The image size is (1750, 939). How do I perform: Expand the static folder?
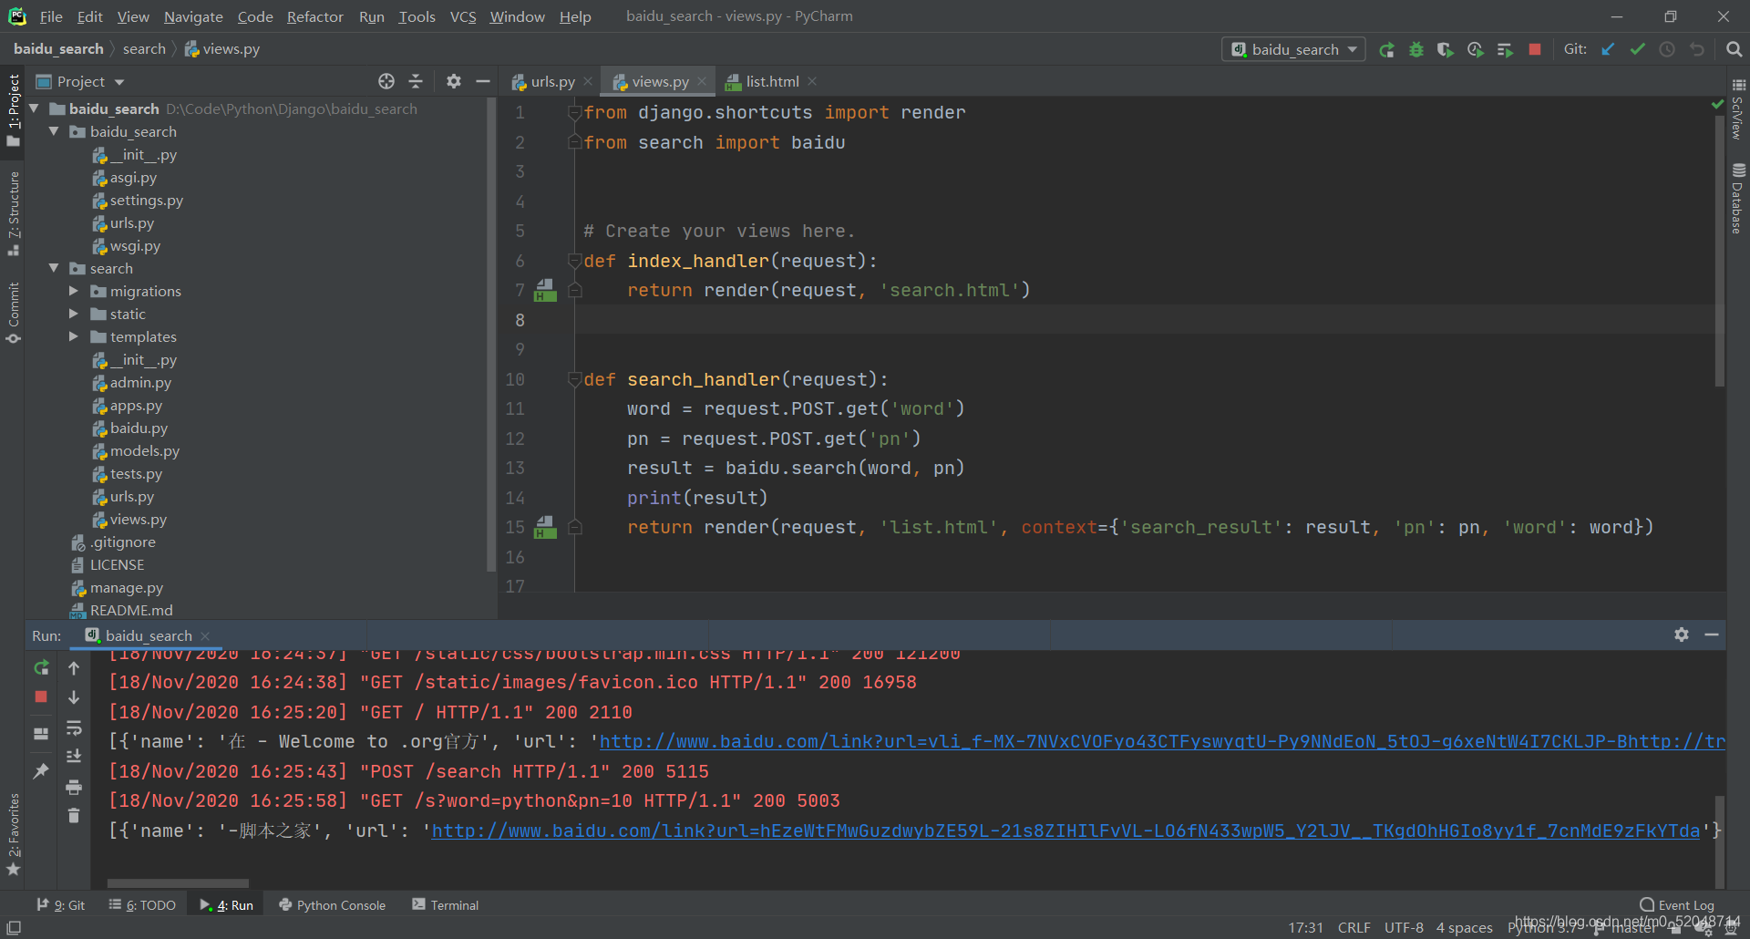click(74, 314)
